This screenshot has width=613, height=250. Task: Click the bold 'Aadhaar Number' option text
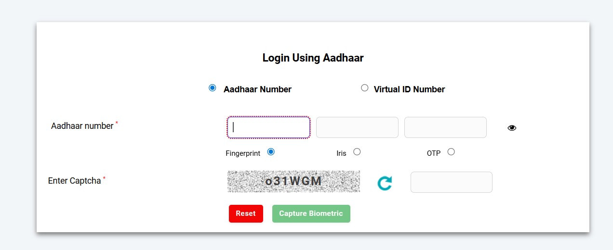[257, 89]
